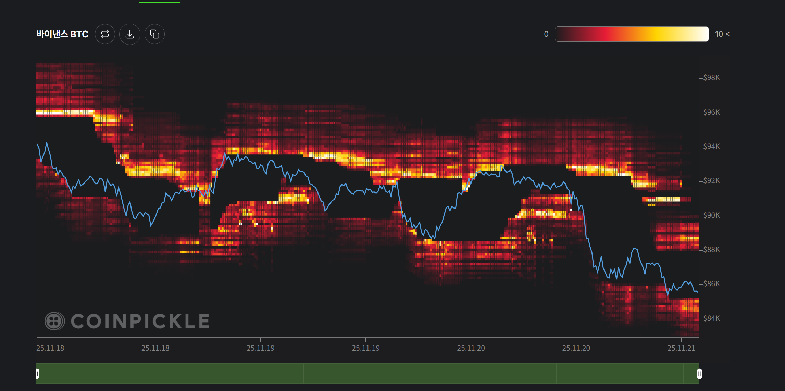This screenshot has width=785, height=391.
Task: Click the $88K price axis label
Action: (711, 250)
